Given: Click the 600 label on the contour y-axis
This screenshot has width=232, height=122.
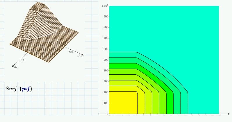Looking at the screenshot, I should [x=106, y=49].
